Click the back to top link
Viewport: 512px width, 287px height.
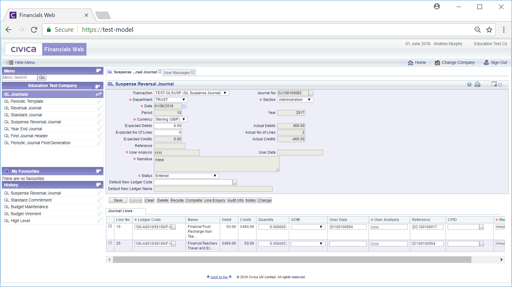point(219,277)
